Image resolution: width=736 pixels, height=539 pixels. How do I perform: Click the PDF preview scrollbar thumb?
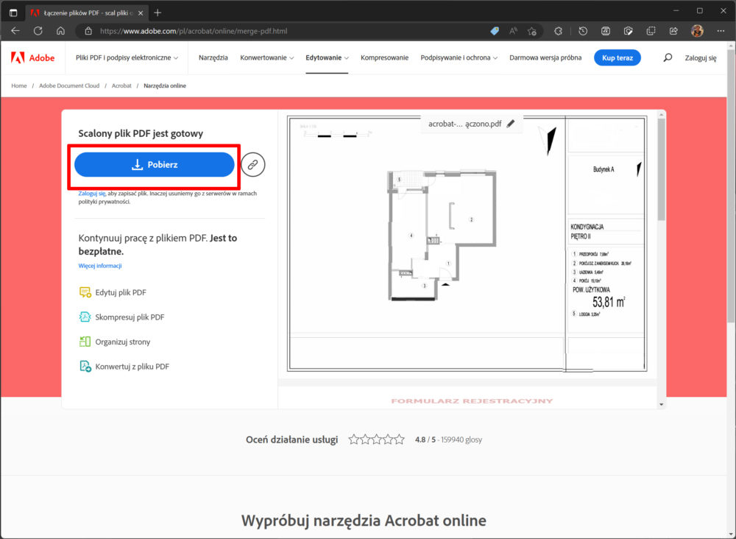[662, 169]
